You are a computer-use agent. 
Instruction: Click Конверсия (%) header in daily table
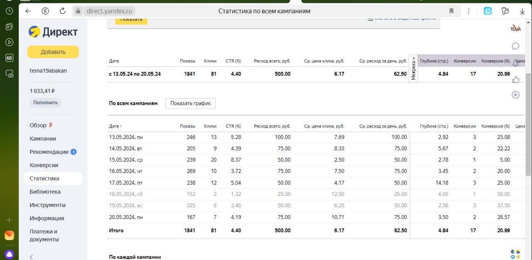point(495,126)
